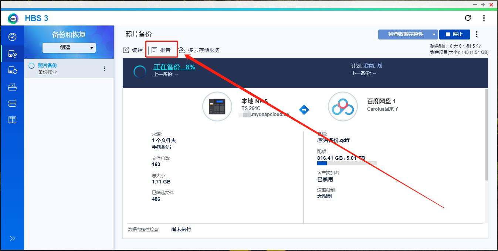Refresh HBS 3 with the reload icon
This screenshot has width=498, height=251.
pos(468,18)
